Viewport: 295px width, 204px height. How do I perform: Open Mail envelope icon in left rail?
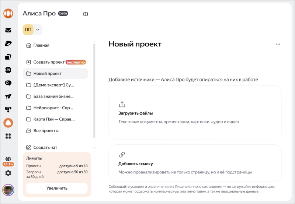coord(8,30)
